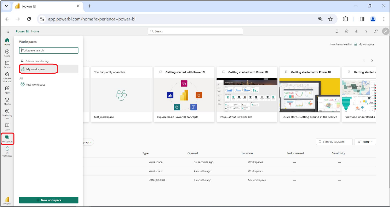Show previous recommended cards arrow
This screenshot has height=208, width=391.
tap(363, 60)
